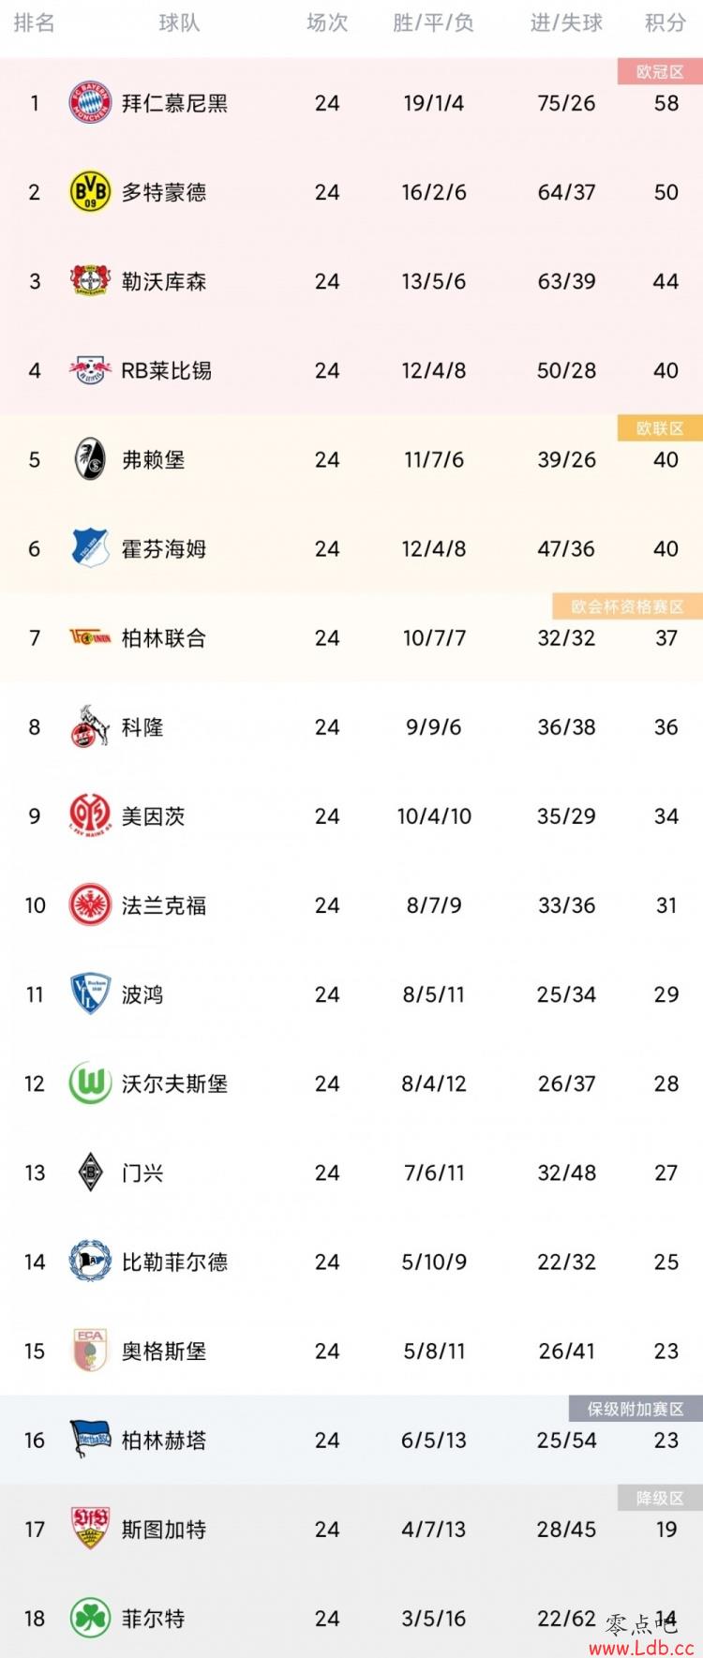Open the Greuther Fürth clover crest
The image size is (703, 1658).
click(x=90, y=1618)
